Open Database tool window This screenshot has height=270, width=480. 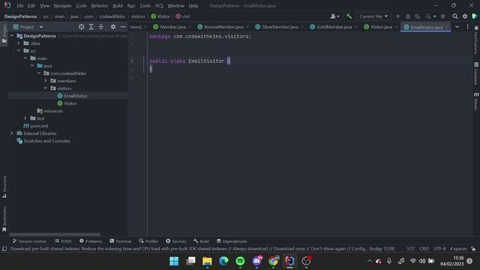pyautogui.click(x=476, y=73)
